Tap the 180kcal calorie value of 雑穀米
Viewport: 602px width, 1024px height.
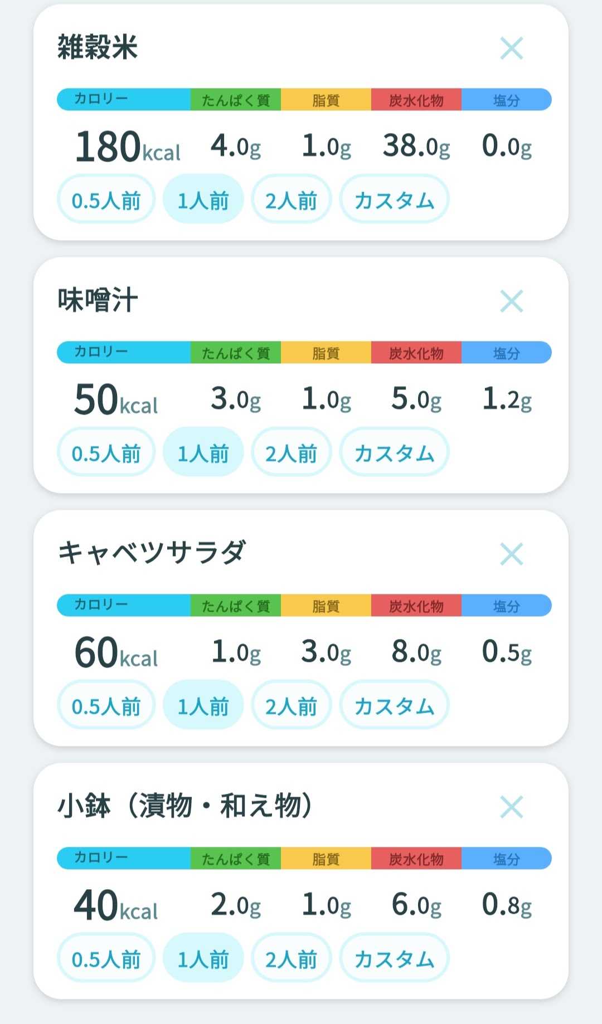pyautogui.click(x=128, y=147)
